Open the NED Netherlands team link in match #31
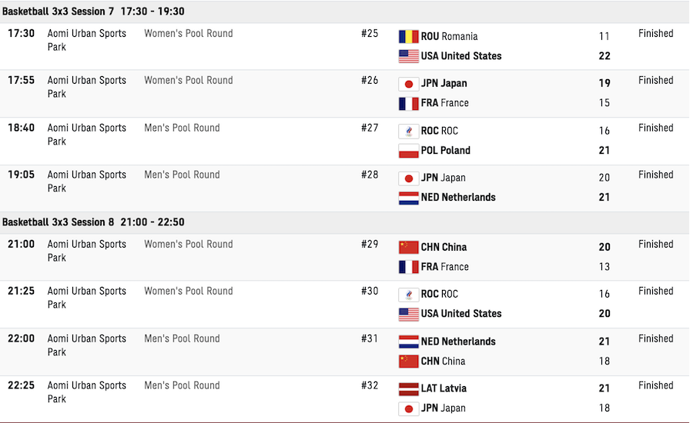The image size is (693, 423). coord(458,341)
